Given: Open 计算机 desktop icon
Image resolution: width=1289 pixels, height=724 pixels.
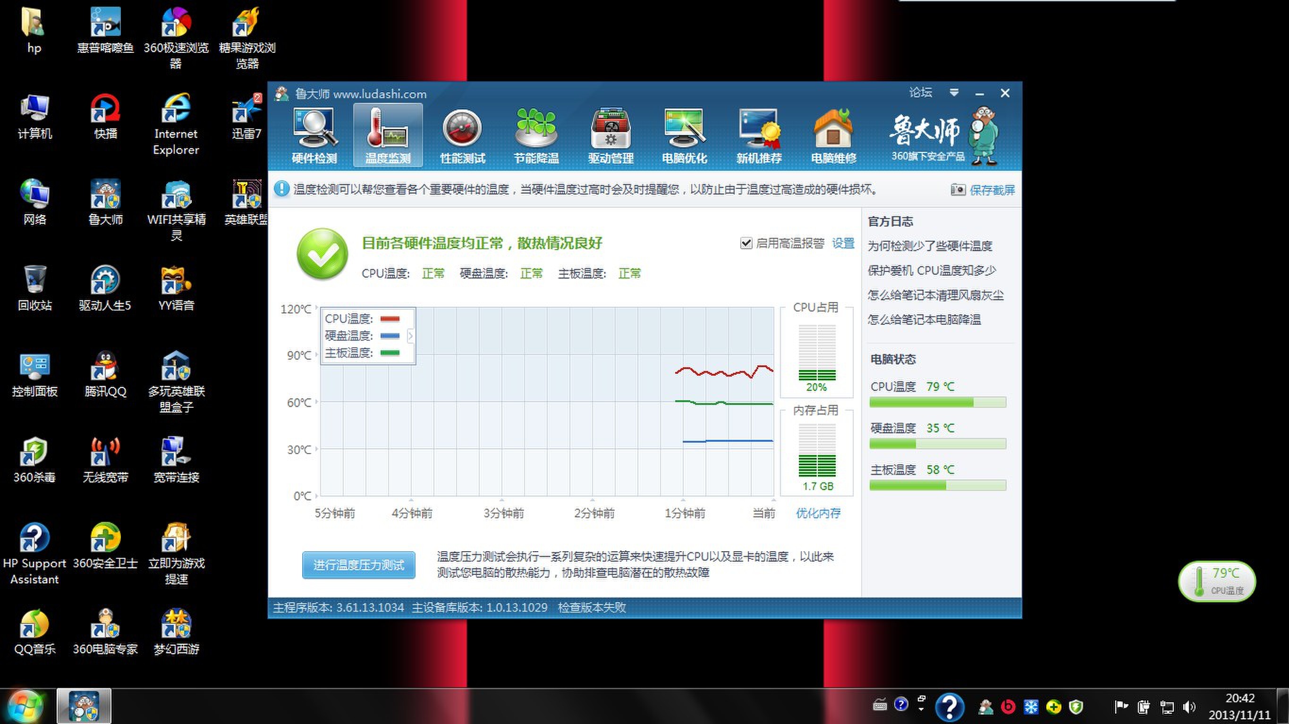Looking at the screenshot, I should [34, 117].
